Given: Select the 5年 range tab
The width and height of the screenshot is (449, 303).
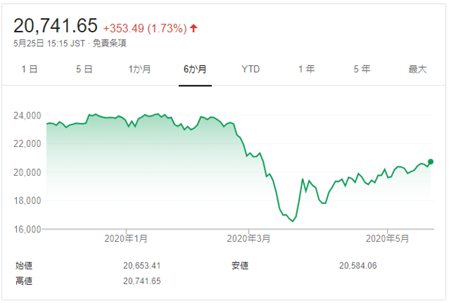Looking at the screenshot, I should [362, 69].
